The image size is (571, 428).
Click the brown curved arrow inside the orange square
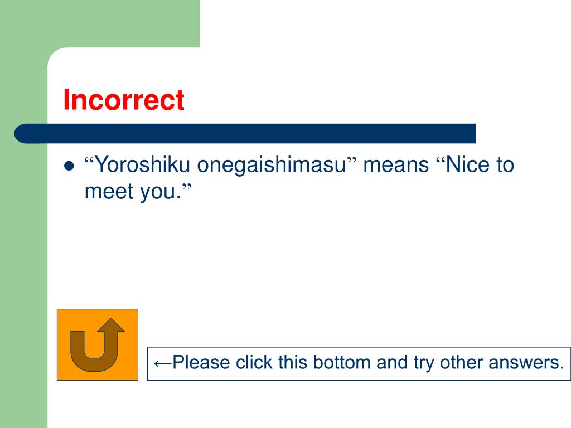coord(97,344)
